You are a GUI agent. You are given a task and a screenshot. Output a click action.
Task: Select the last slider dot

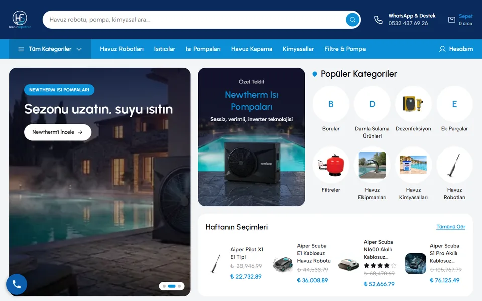click(179, 286)
